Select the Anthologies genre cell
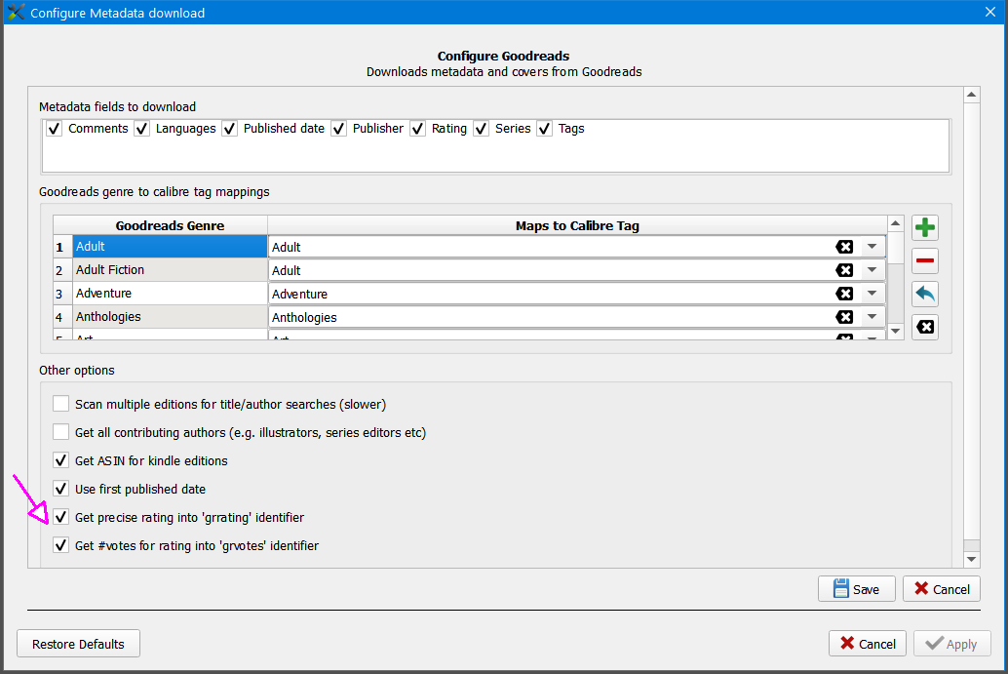Image resolution: width=1008 pixels, height=674 pixels. tap(170, 316)
